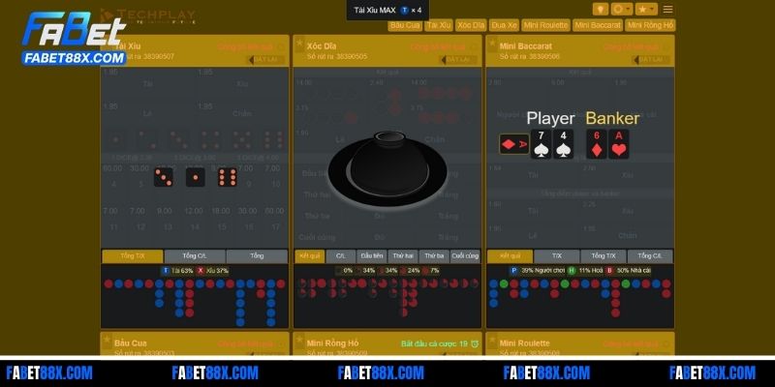Select Đầu tiên tab in Xóc Dĩa panel
This screenshot has width=775, height=387.
coord(372,256)
